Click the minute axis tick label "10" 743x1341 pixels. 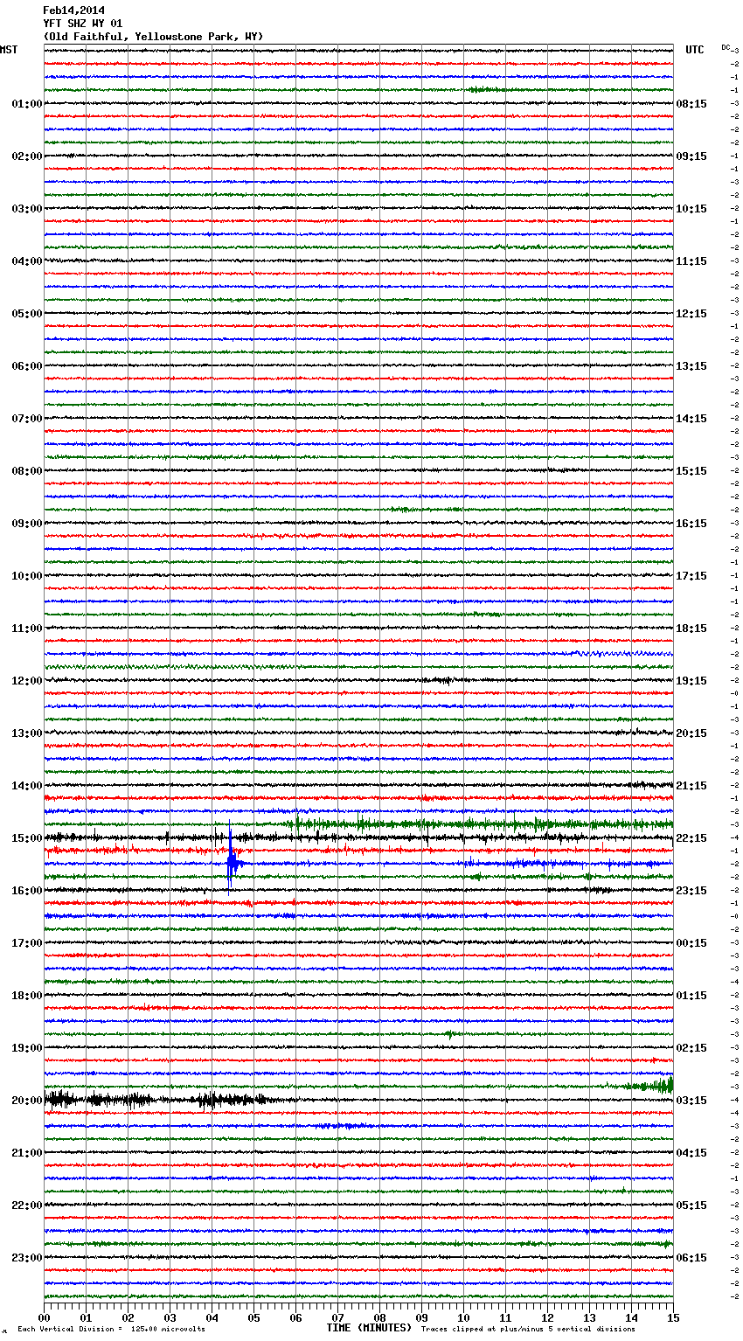(463, 1318)
